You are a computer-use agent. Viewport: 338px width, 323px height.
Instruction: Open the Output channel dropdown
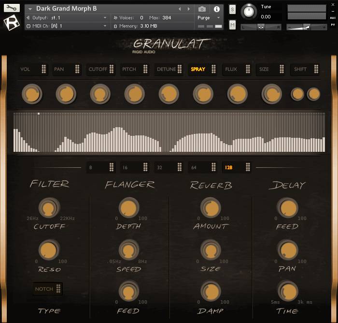click(67, 18)
